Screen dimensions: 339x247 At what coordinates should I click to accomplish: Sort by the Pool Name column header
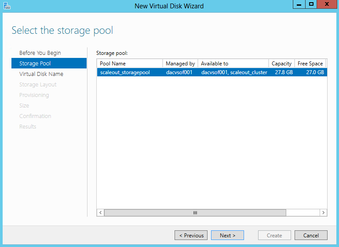point(130,64)
